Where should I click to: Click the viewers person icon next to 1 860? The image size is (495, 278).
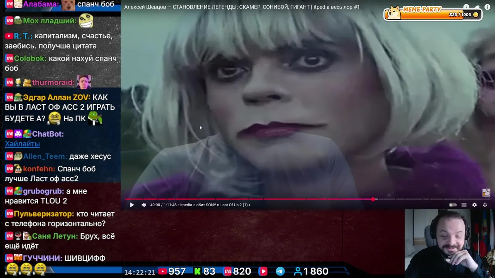click(x=298, y=271)
